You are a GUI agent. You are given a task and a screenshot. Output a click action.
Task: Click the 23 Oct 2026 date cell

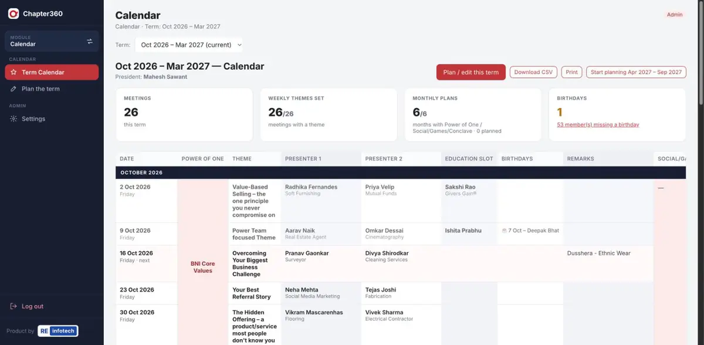coord(146,293)
